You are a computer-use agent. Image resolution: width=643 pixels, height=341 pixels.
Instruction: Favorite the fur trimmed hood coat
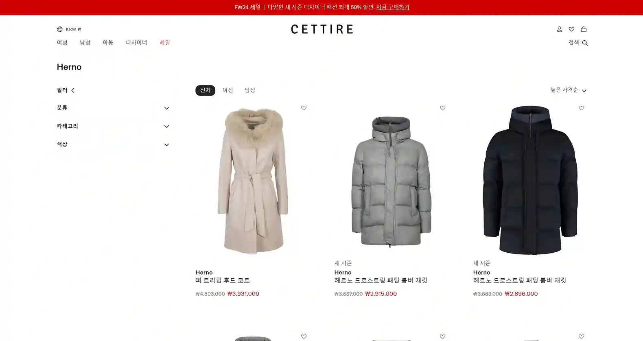(x=304, y=108)
